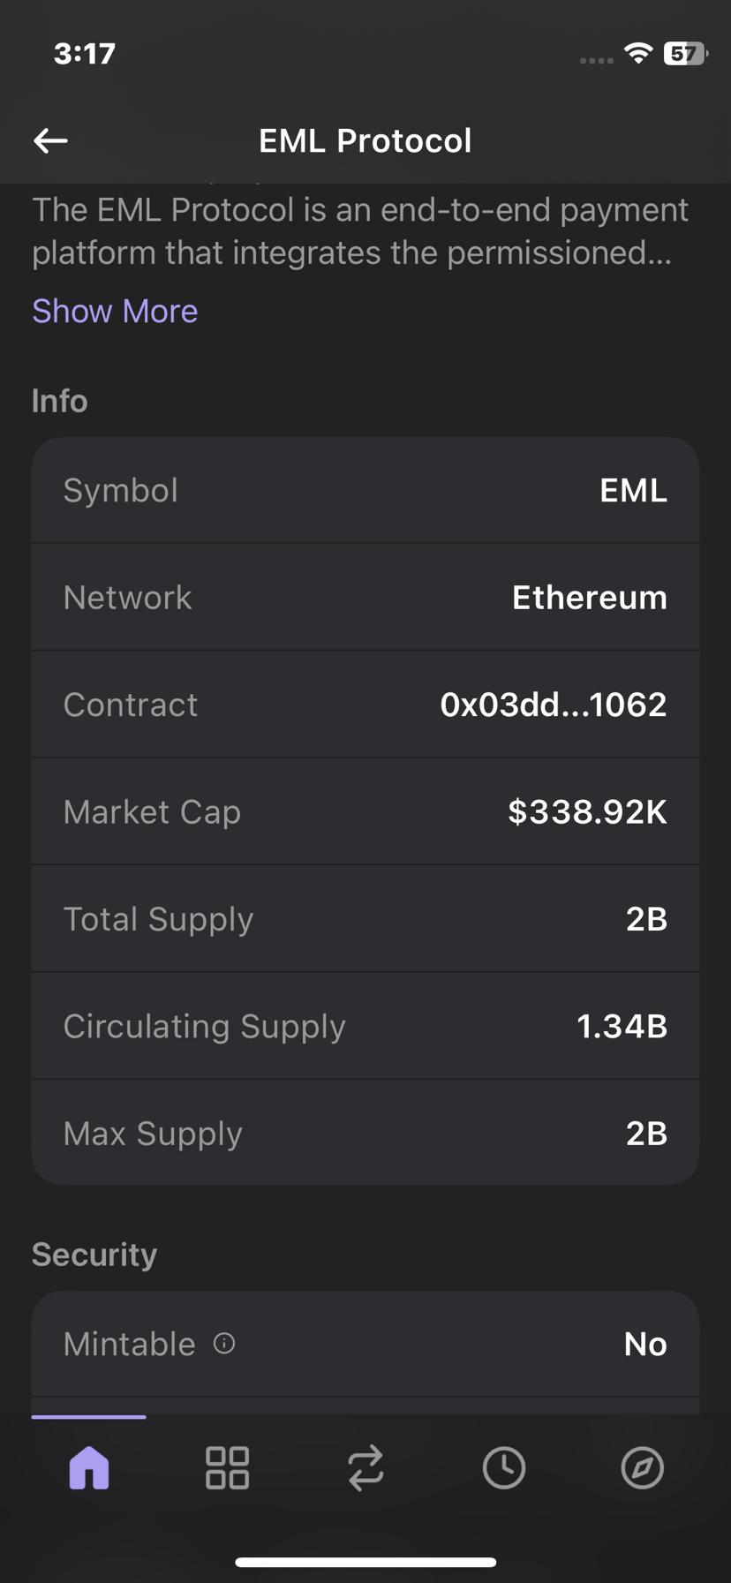Tap the EML Protocol page title

(x=365, y=140)
